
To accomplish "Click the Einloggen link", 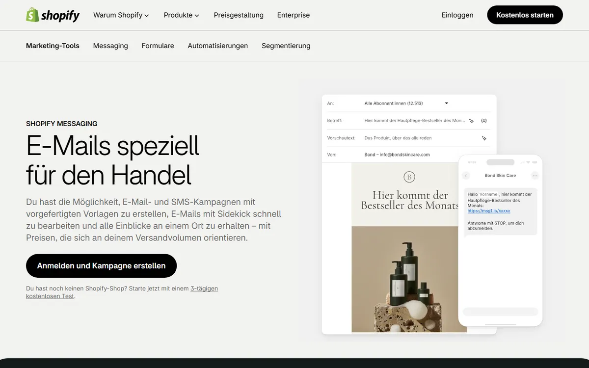I will (457, 15).
